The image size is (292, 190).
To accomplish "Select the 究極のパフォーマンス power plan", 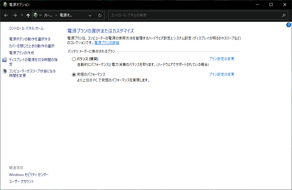I will pyautogui.click(x=74, y=74).
